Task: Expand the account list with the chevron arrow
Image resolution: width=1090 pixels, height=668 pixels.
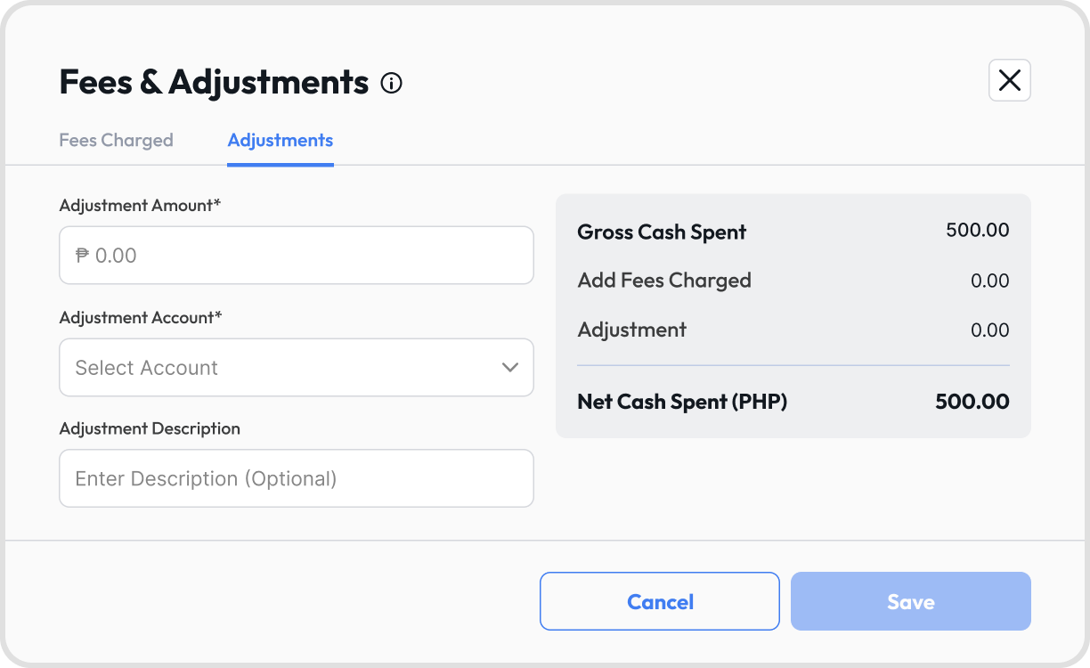Action: coord(510,367)
